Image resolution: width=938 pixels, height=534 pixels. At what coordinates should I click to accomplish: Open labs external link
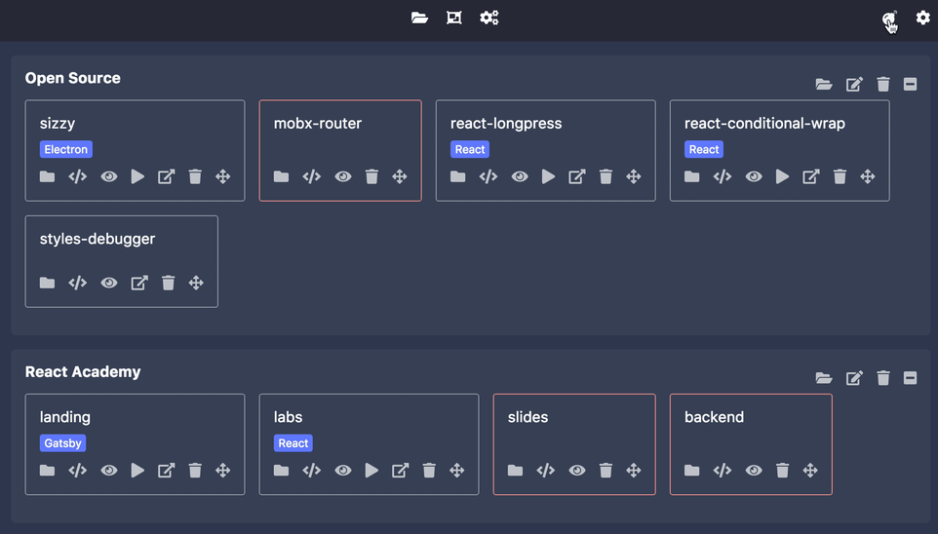(x=400, y=471)
